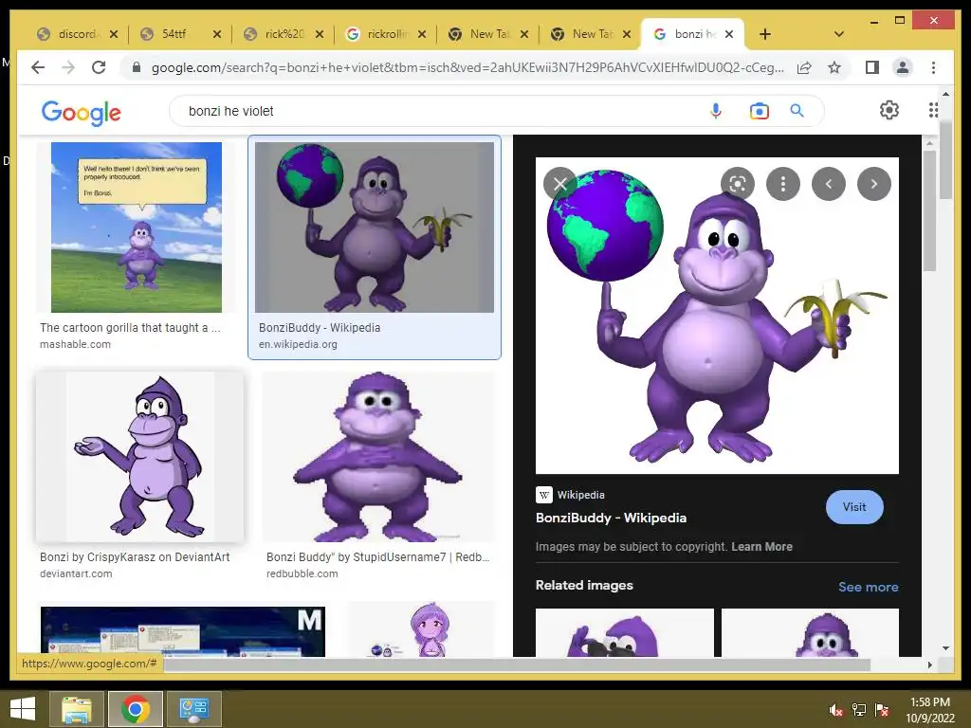This screenshot has width=971, height=728.
Task: Open network status tray icon
Action: [x=858, y=710]
